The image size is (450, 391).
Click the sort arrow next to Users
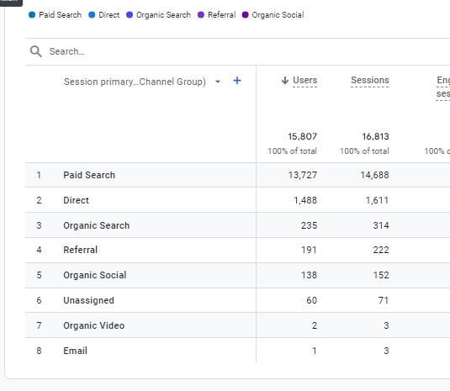pyautogui.click(x=284, y=81)
